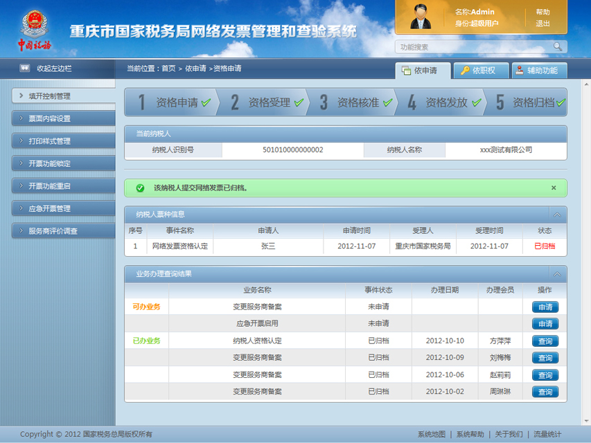The image size is (591, 443).
Task: Click the red 已归档 status text
Action: click(x=545, y=246)
